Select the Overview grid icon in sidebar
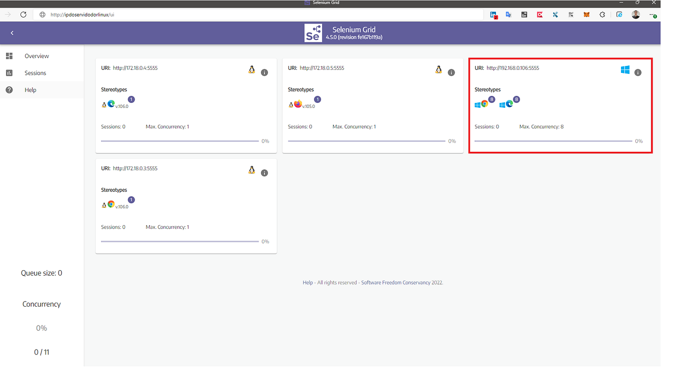The width and height of the screenshot is (679, 377). click(9, 56)
